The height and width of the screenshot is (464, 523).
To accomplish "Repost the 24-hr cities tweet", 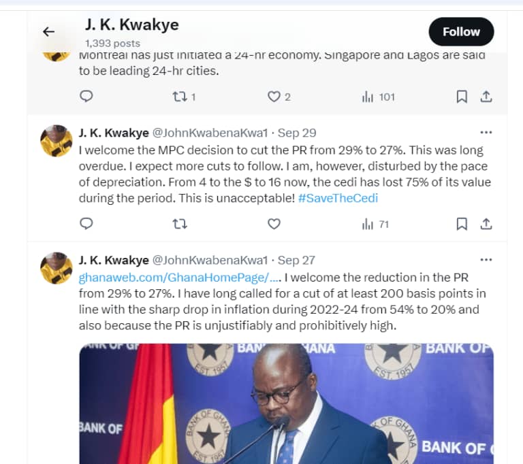I will [184, 97].
